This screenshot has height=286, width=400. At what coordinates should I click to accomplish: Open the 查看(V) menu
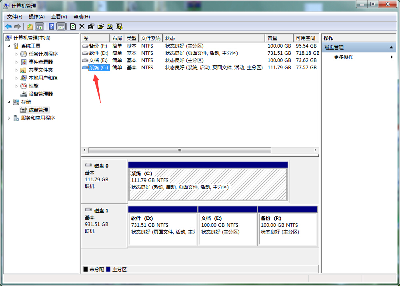[59, 16]
